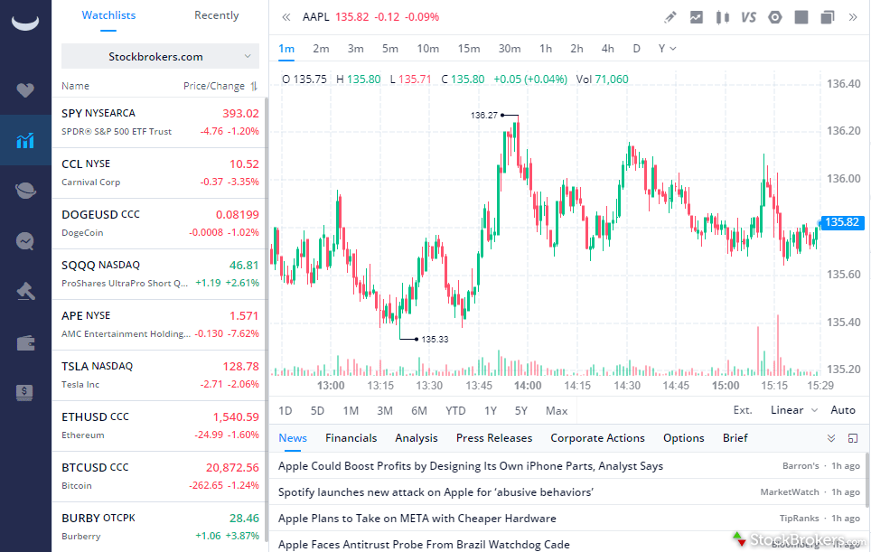
Task: Switch to the Recently tab
Action: 216,15
